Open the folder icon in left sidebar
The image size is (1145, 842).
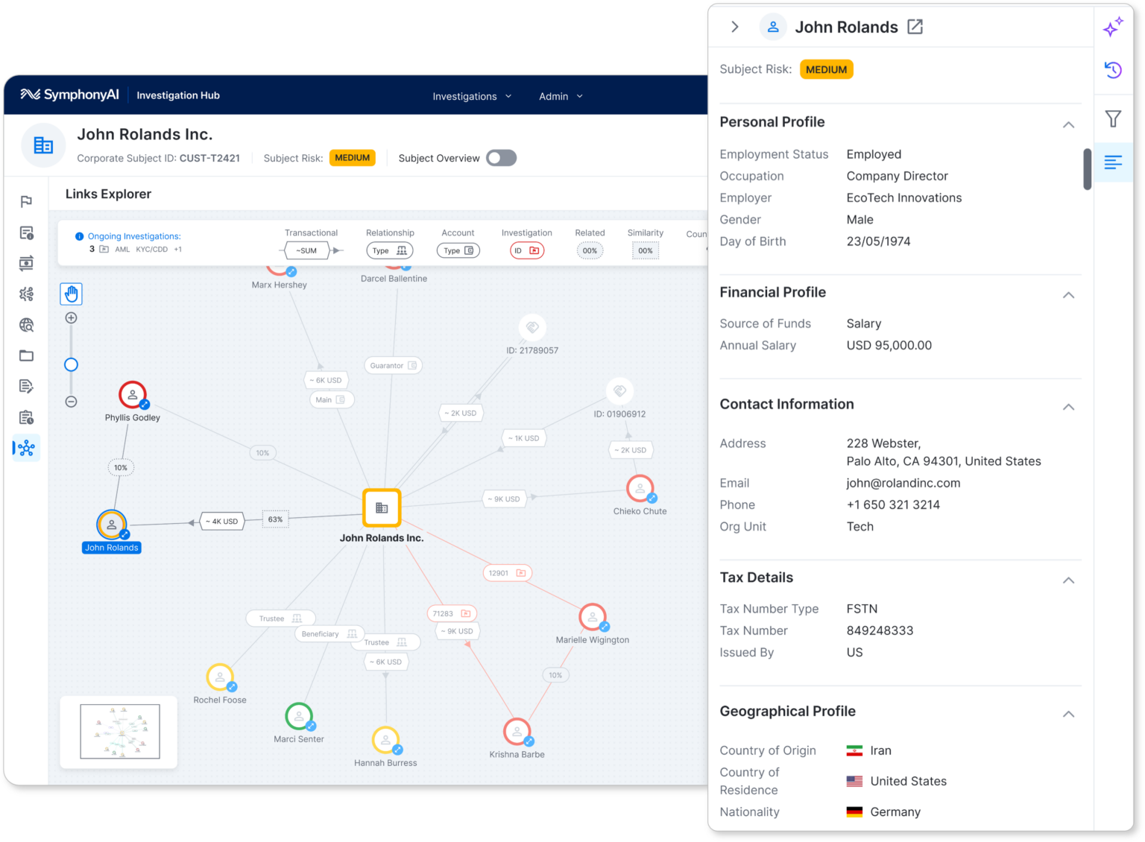point(25,355)
